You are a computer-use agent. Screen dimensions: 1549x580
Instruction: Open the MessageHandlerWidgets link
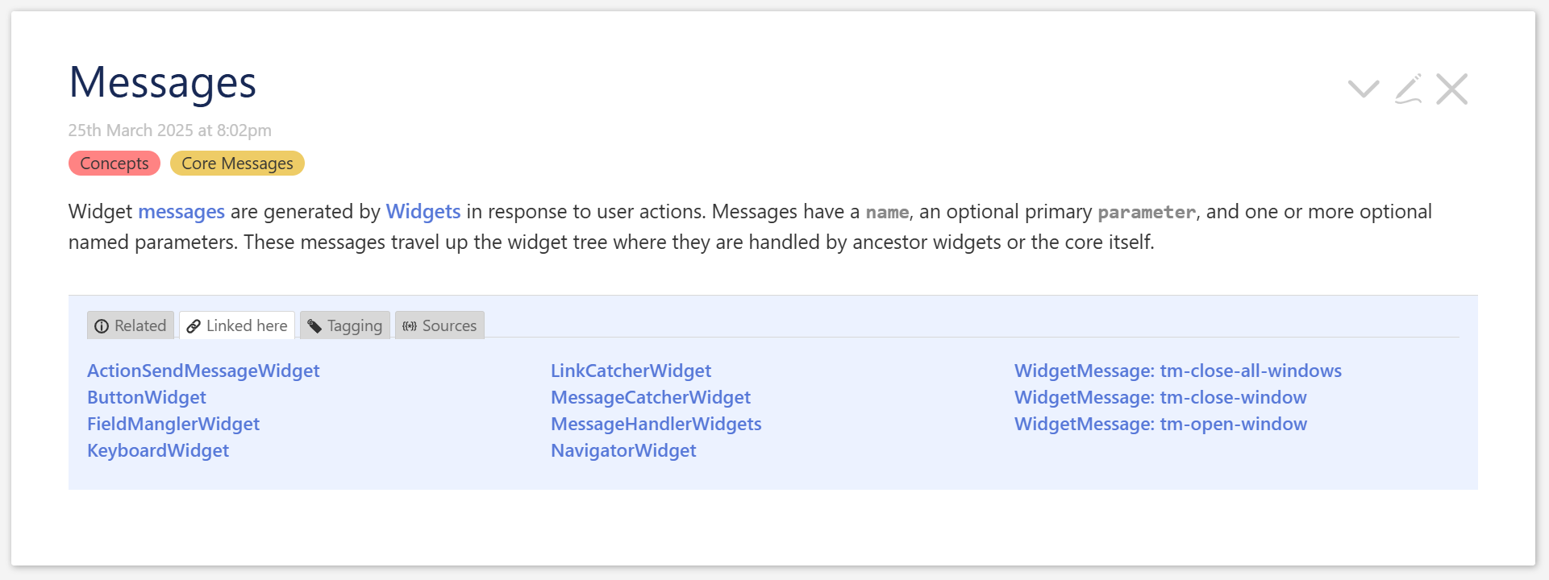(x=656, y=424)
